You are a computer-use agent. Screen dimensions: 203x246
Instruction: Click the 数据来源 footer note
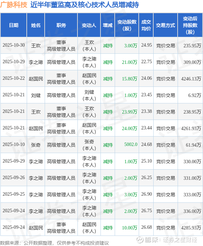(x=54, y=243)
